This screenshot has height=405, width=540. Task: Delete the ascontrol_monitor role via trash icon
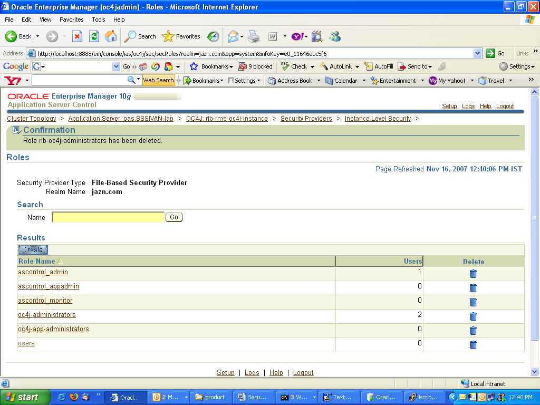(x=473, y=302)
